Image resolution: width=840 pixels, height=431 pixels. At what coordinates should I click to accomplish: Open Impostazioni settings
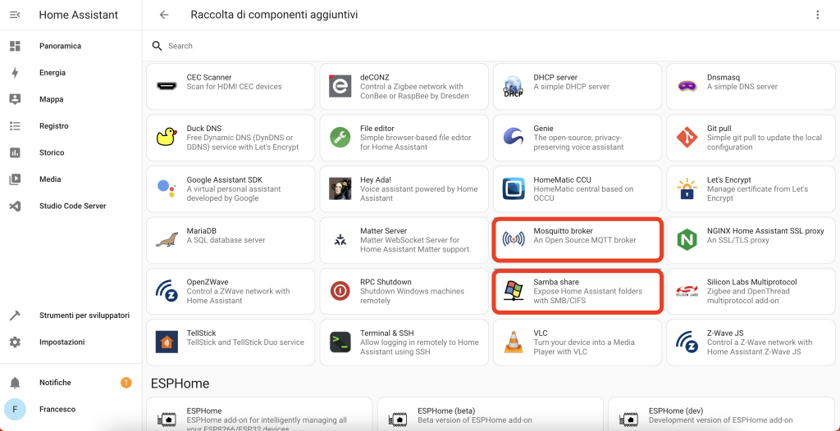coord(62,342)
